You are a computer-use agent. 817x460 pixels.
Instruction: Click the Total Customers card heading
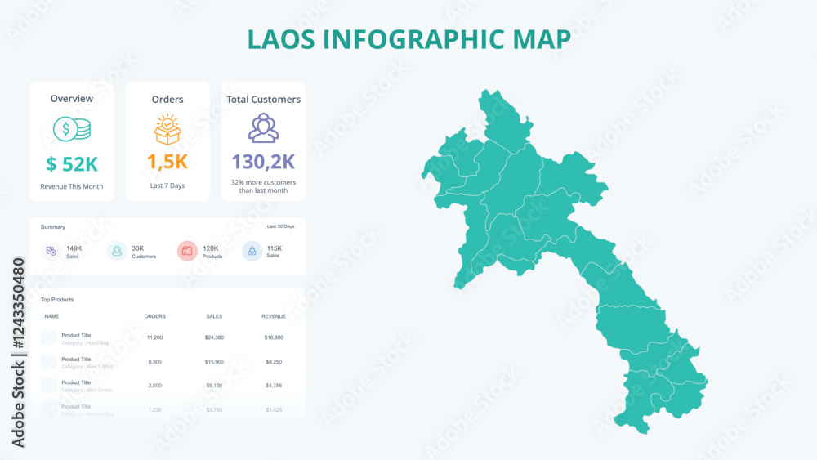(263, 99)
